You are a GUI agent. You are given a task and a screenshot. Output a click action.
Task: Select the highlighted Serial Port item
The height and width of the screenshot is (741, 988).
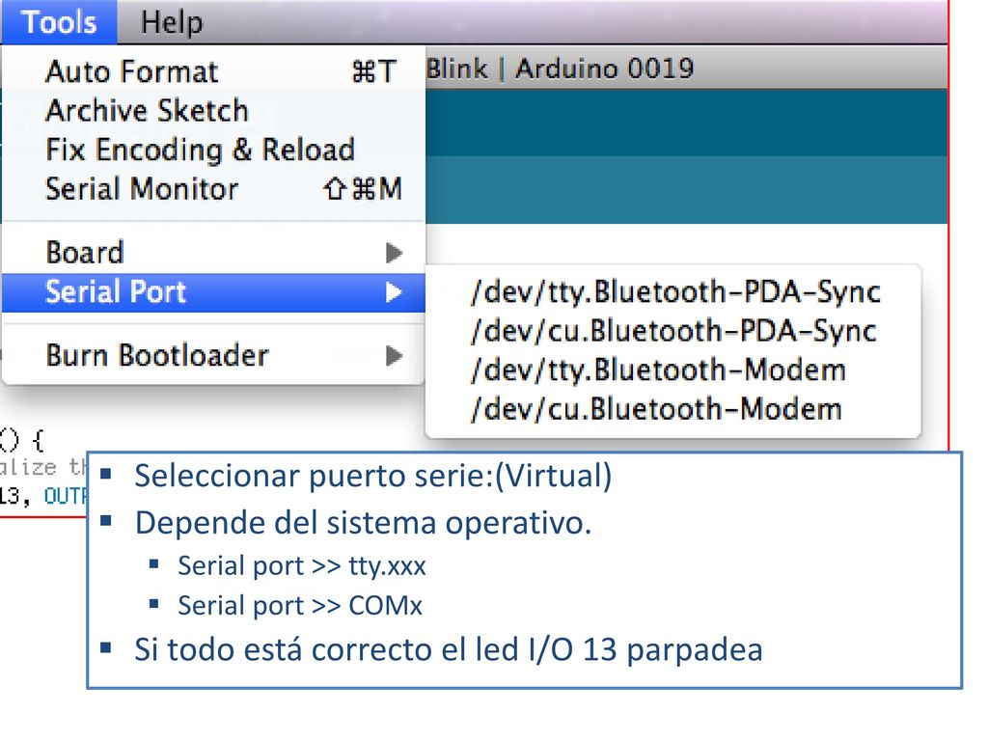tap(213, 292)
